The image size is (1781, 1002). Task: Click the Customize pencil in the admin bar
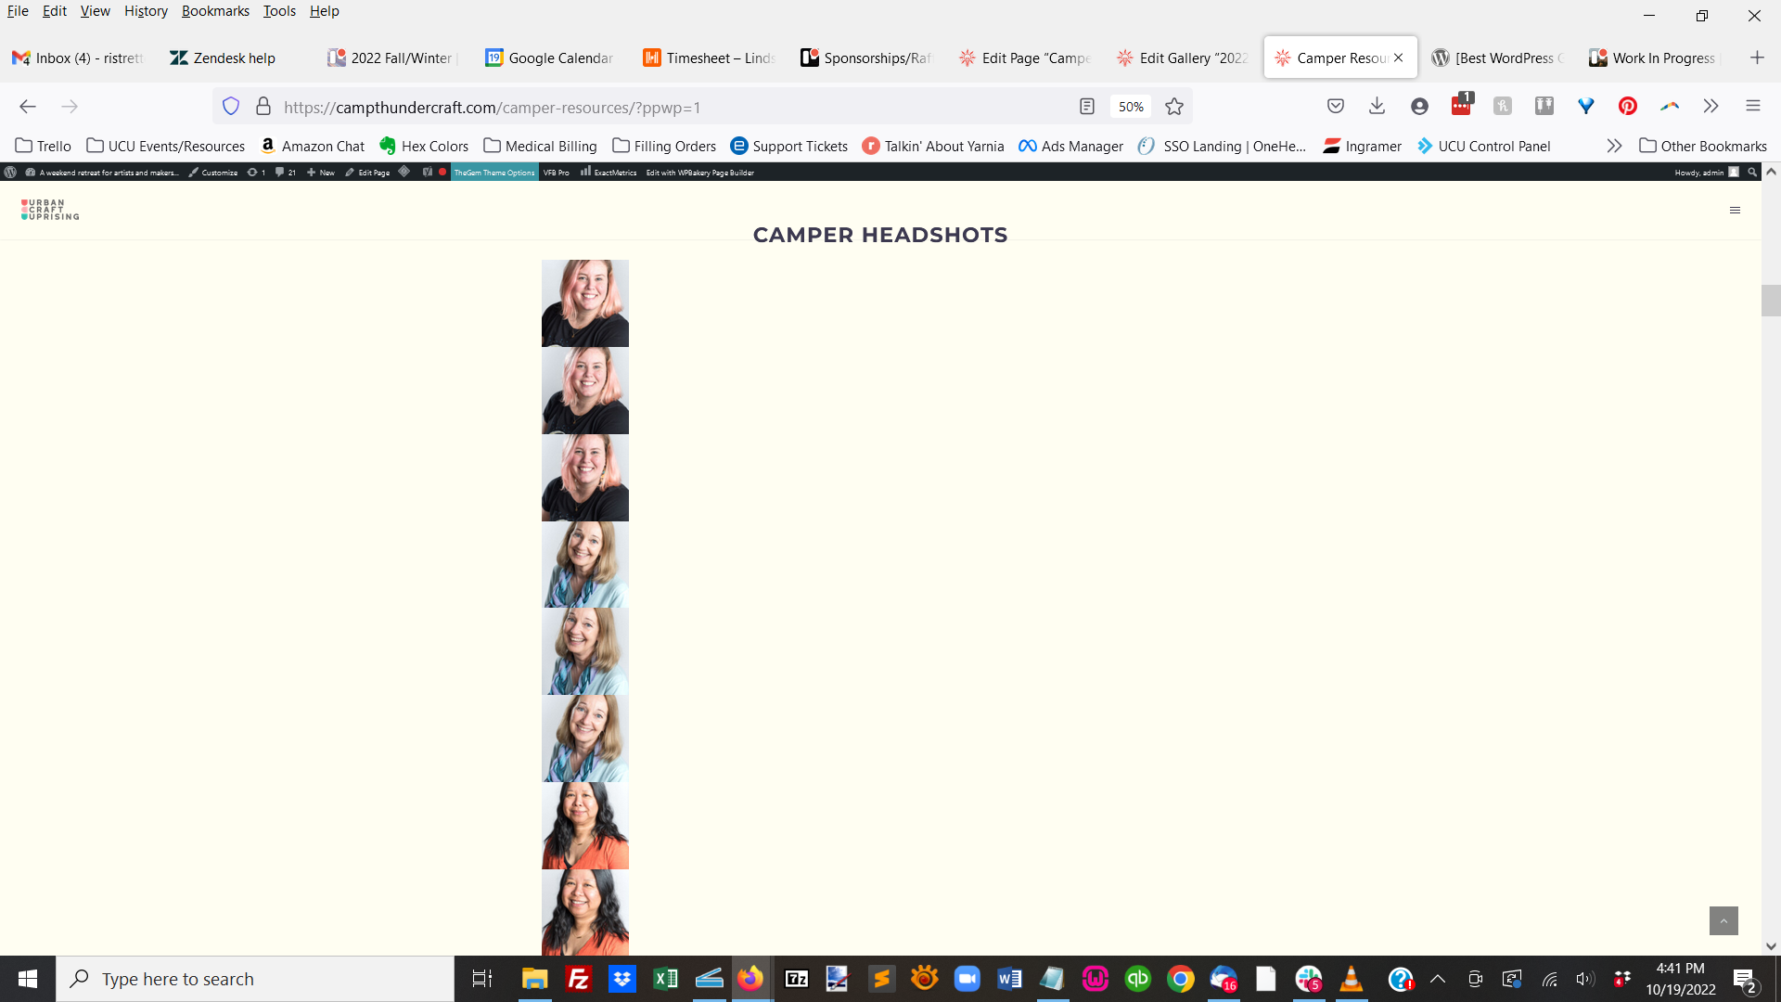coord(214,172)
